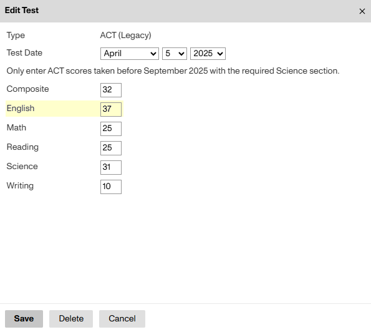Open the year dropdown showing 2025
The width and height of the screenshot is (371, 332).
(208, 54)
